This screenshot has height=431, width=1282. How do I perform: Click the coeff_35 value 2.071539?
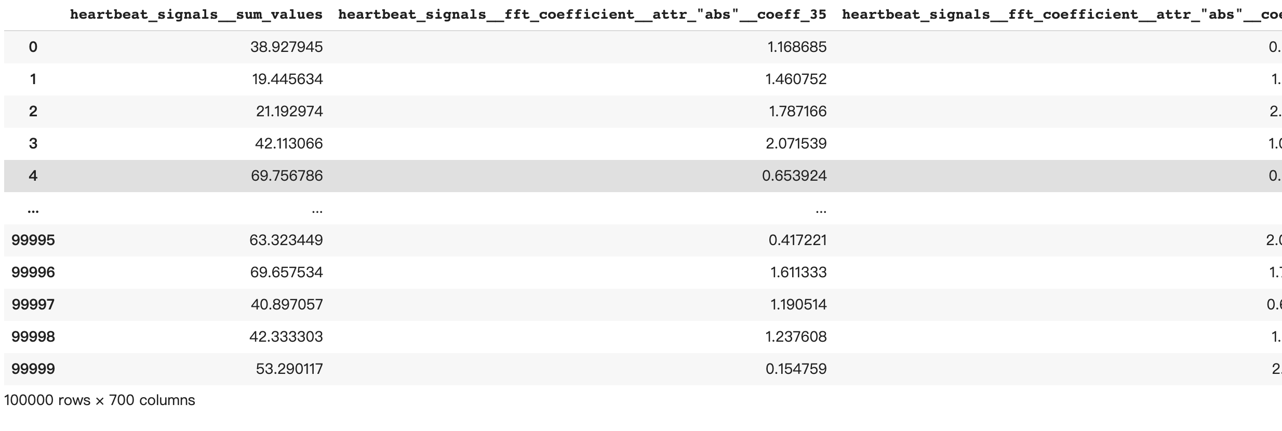(796, 143)
